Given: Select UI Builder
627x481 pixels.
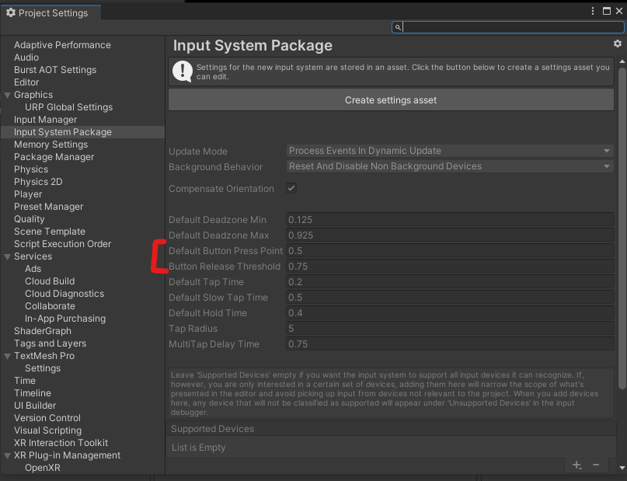Looking at the screenshot, I should pos(35,405).
